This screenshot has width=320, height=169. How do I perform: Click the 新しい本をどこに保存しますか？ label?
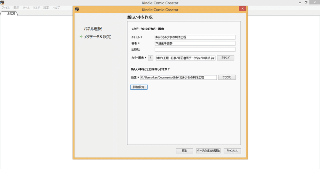point(150,69)
